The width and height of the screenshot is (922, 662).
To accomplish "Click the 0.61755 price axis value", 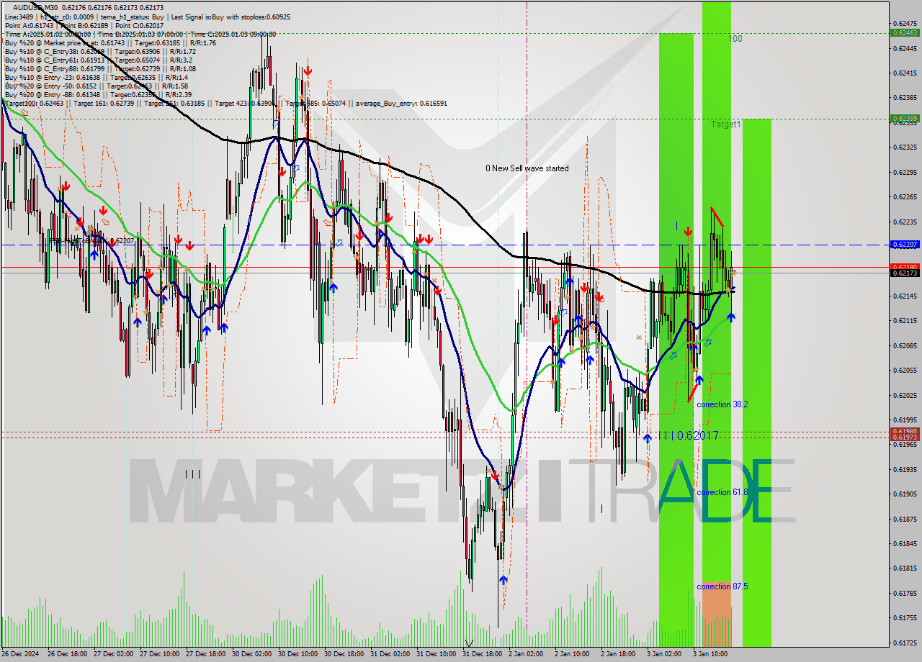I will click(905, 617).
